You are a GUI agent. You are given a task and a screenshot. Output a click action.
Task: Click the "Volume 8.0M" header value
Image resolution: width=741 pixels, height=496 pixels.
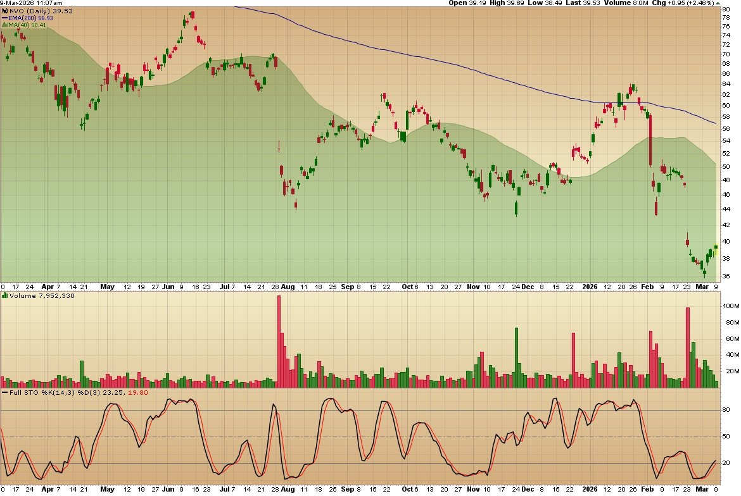coord(626,3)
